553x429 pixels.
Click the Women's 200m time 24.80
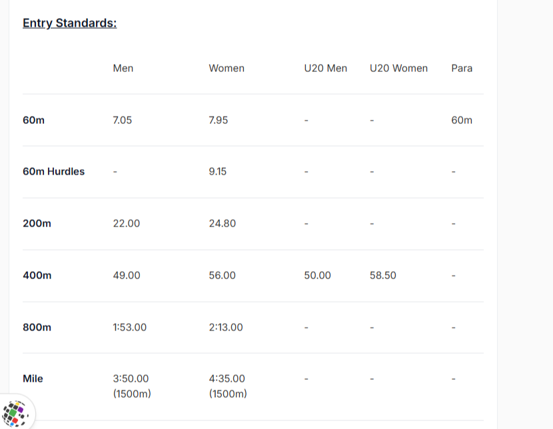222,223
